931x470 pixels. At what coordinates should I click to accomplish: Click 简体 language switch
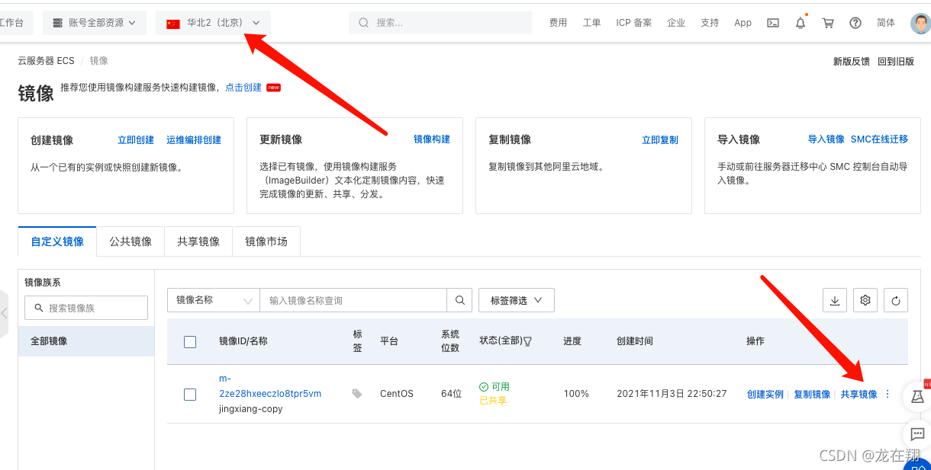(x=886, y=23)
